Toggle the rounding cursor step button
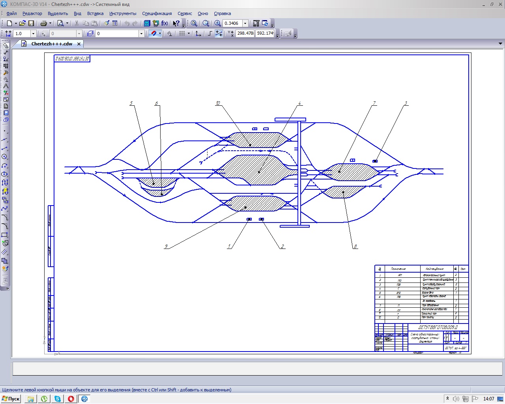The height and width of the screenshot is (404, 505). coord(219,34)
